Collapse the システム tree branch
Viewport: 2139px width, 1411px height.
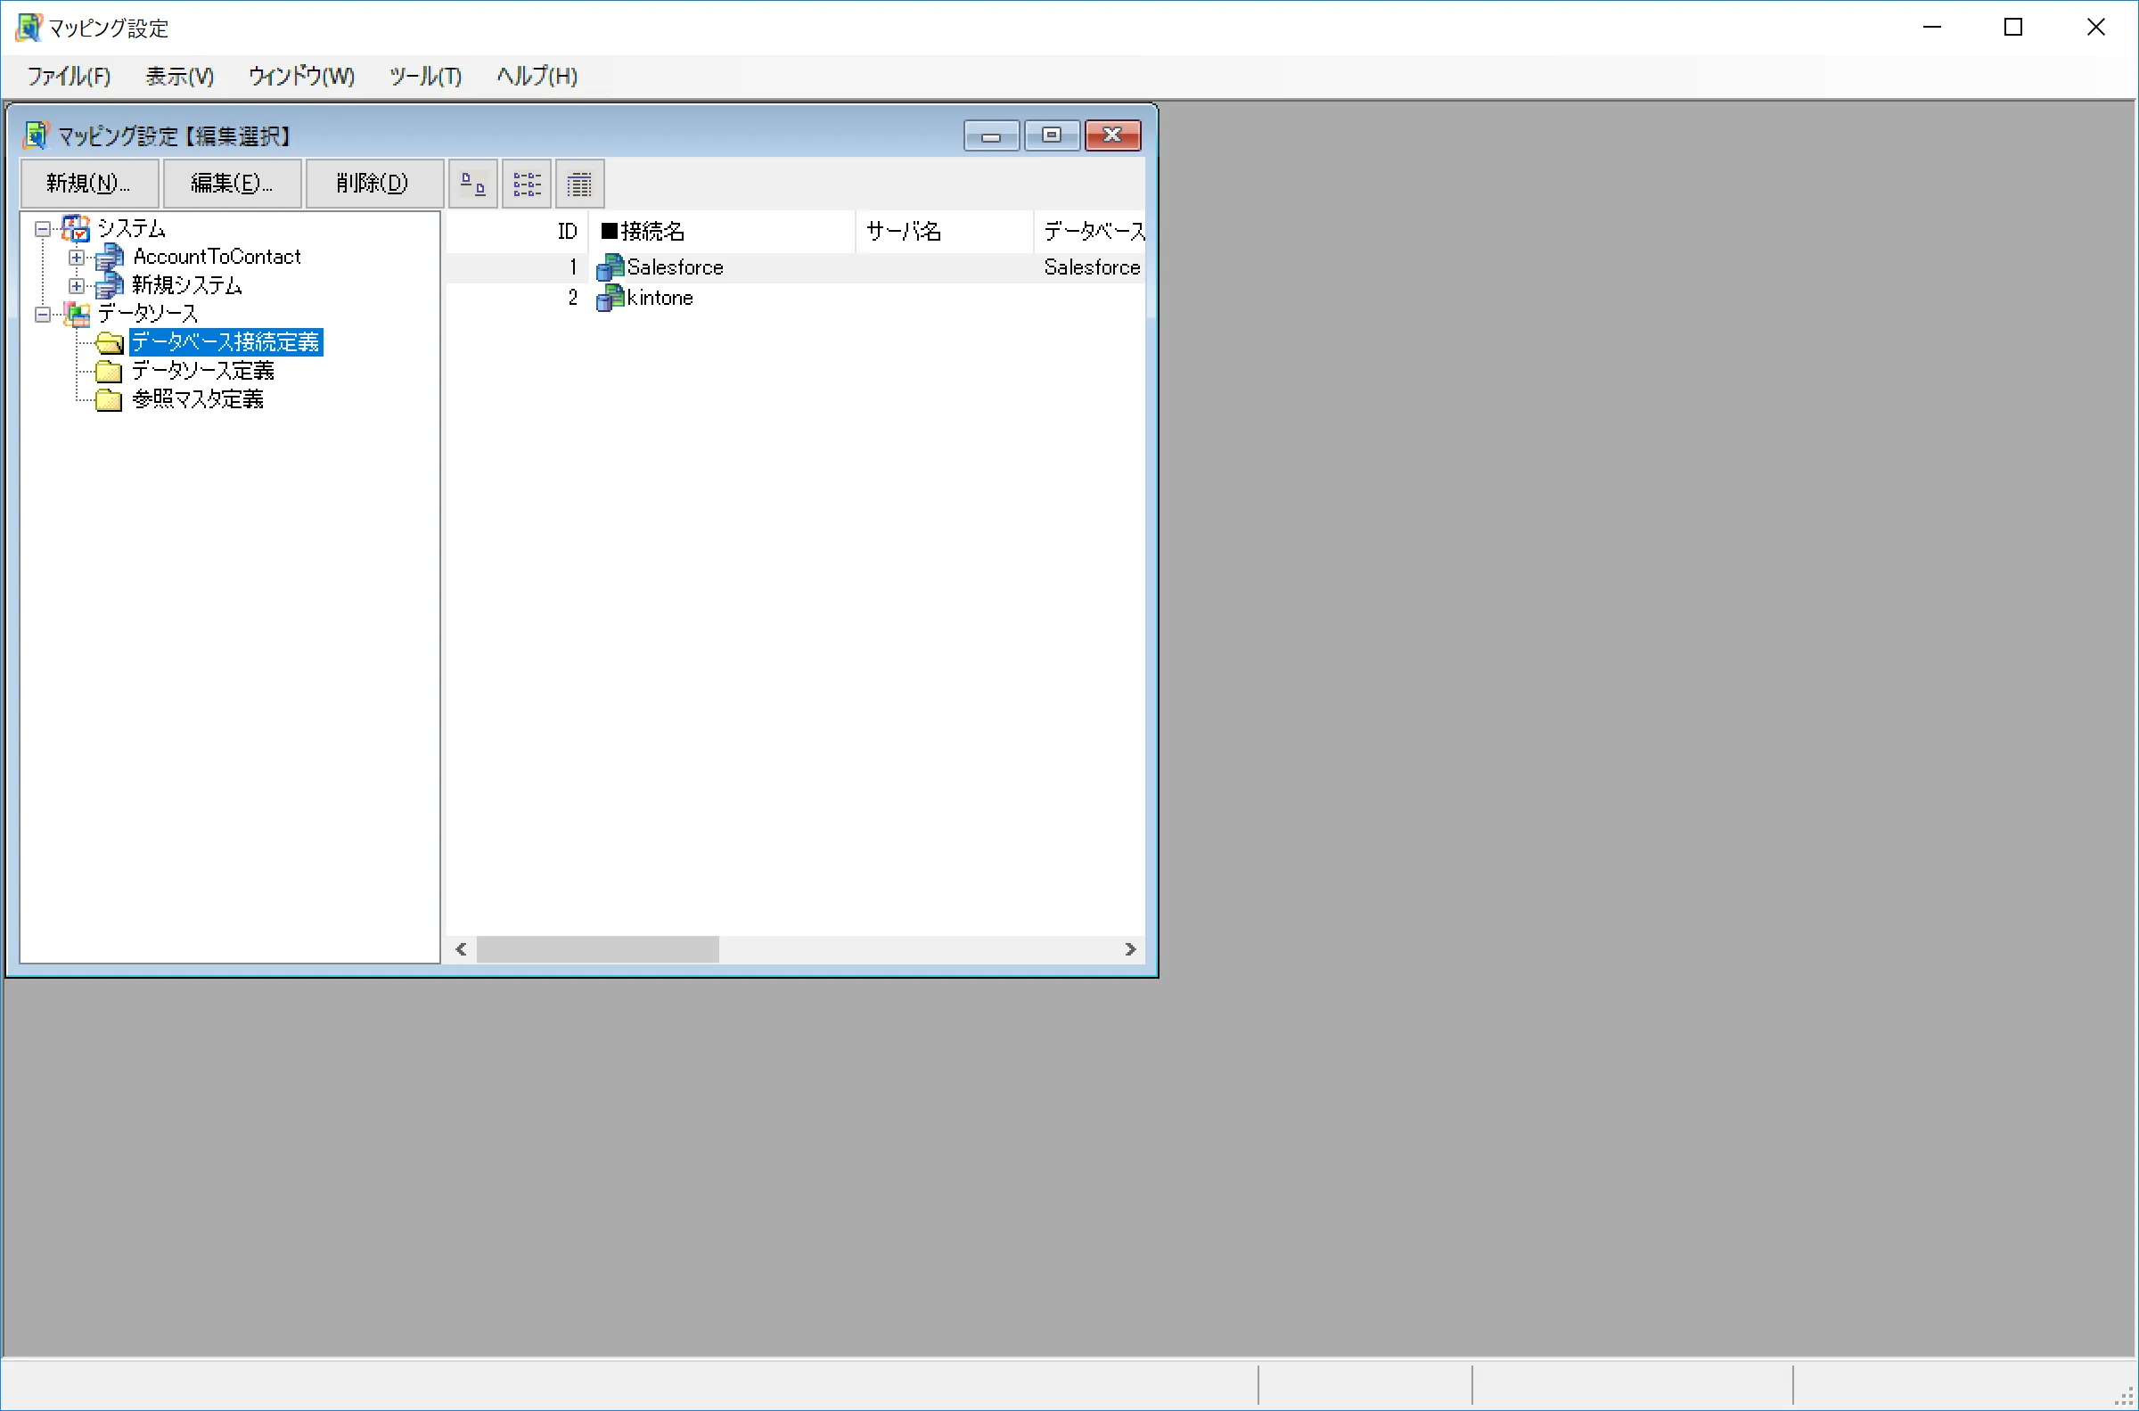41,227
